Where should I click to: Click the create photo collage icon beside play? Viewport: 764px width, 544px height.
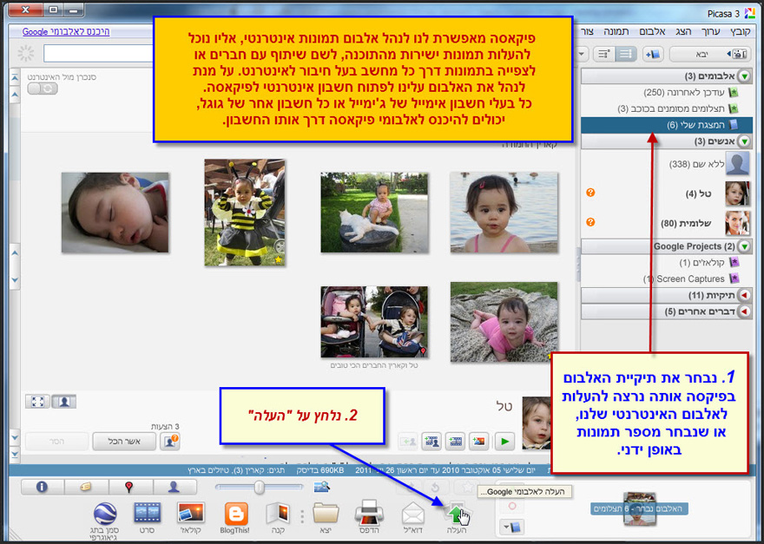click(x=479, y=442)
